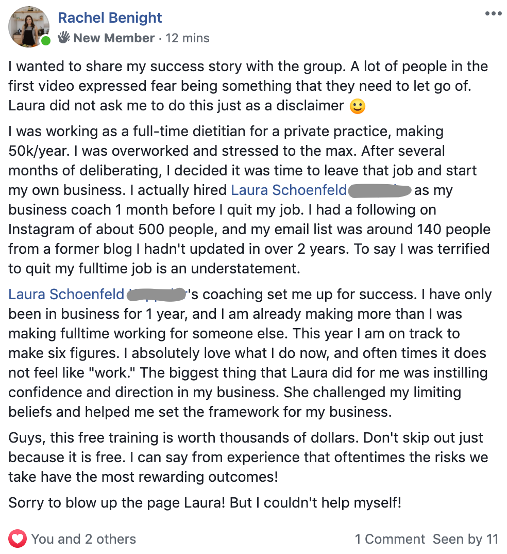Click the red heart reaction icon

click(18, 539)
